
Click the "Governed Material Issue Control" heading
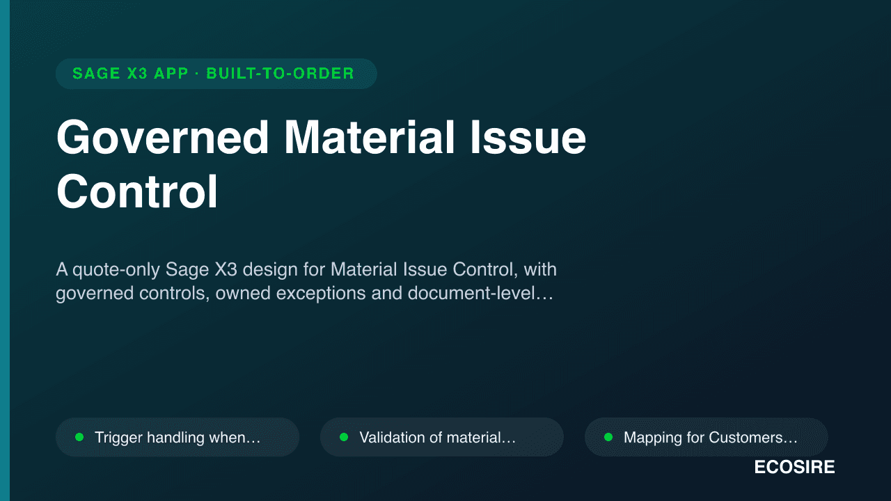pos(321,165)
